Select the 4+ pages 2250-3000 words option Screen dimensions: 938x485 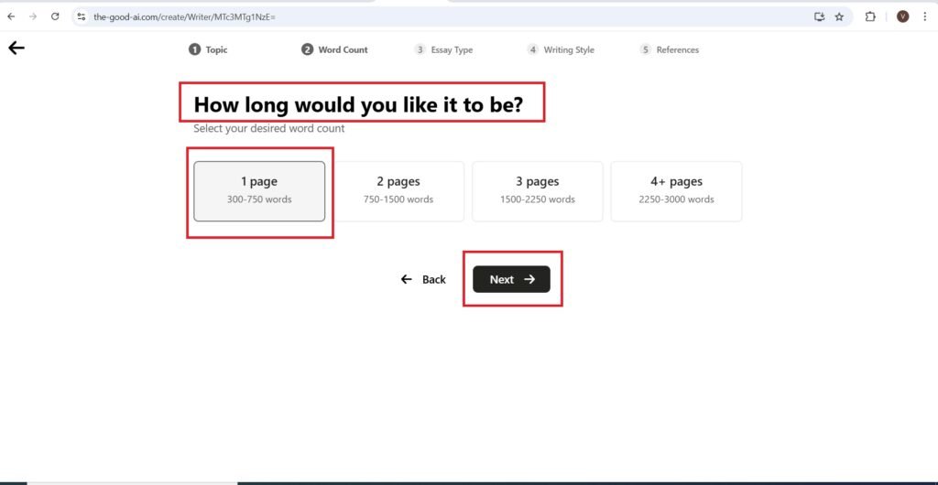(676, 190)
